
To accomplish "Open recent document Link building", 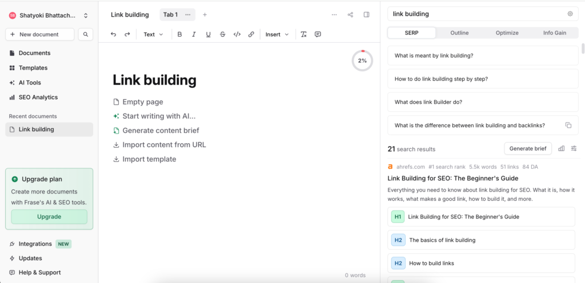I will 49,130.
